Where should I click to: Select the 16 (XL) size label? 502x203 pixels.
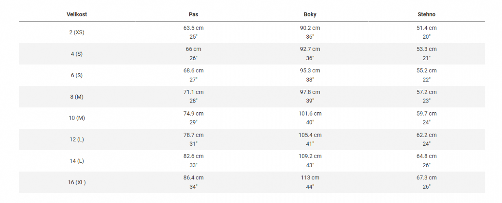tap(77, 182)
